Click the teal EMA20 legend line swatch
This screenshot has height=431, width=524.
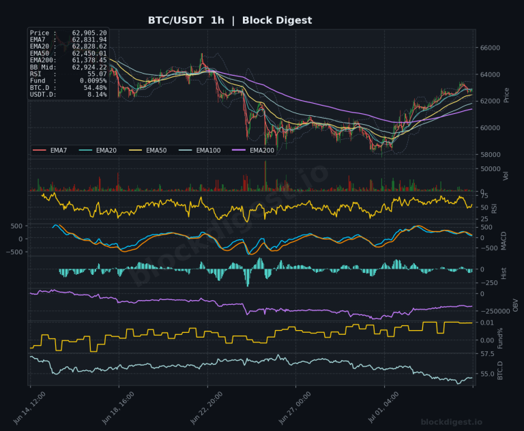[x=85, y=150]
